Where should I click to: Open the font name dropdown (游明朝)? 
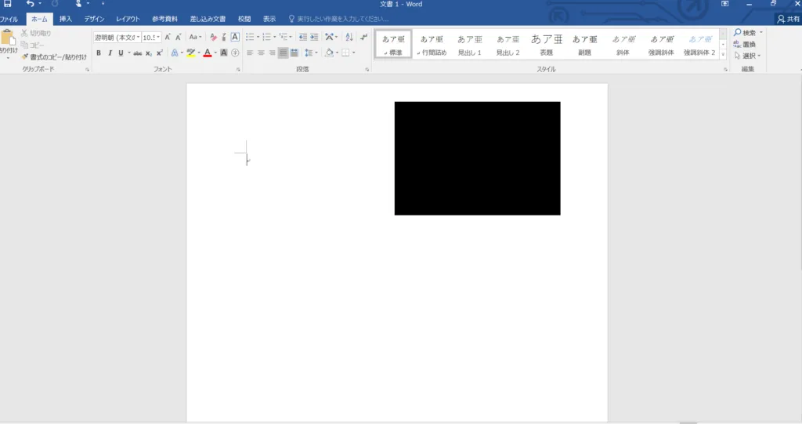(x=117, y=37)
